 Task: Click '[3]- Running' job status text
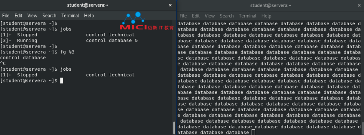click(18, 40)
